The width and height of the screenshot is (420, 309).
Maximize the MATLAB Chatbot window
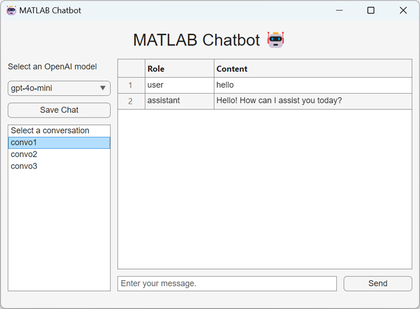pyautogui.click(x=371, y=11)
